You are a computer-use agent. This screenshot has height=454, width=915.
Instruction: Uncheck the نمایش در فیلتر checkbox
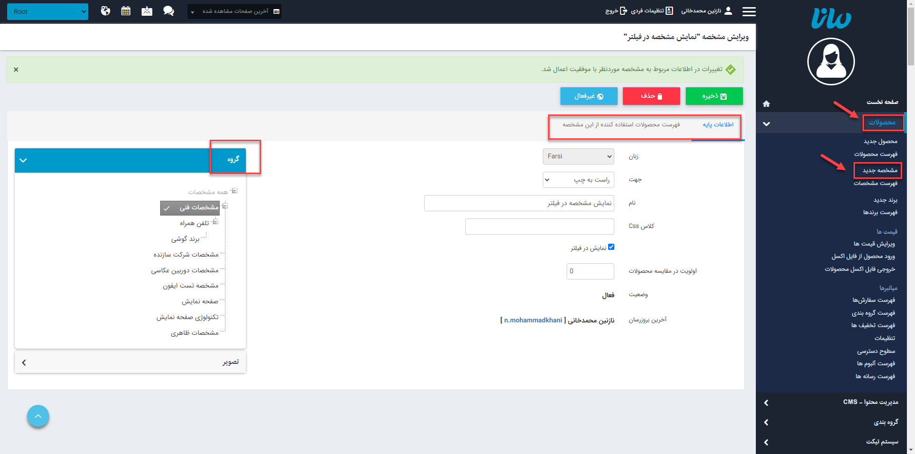[611, 247]
